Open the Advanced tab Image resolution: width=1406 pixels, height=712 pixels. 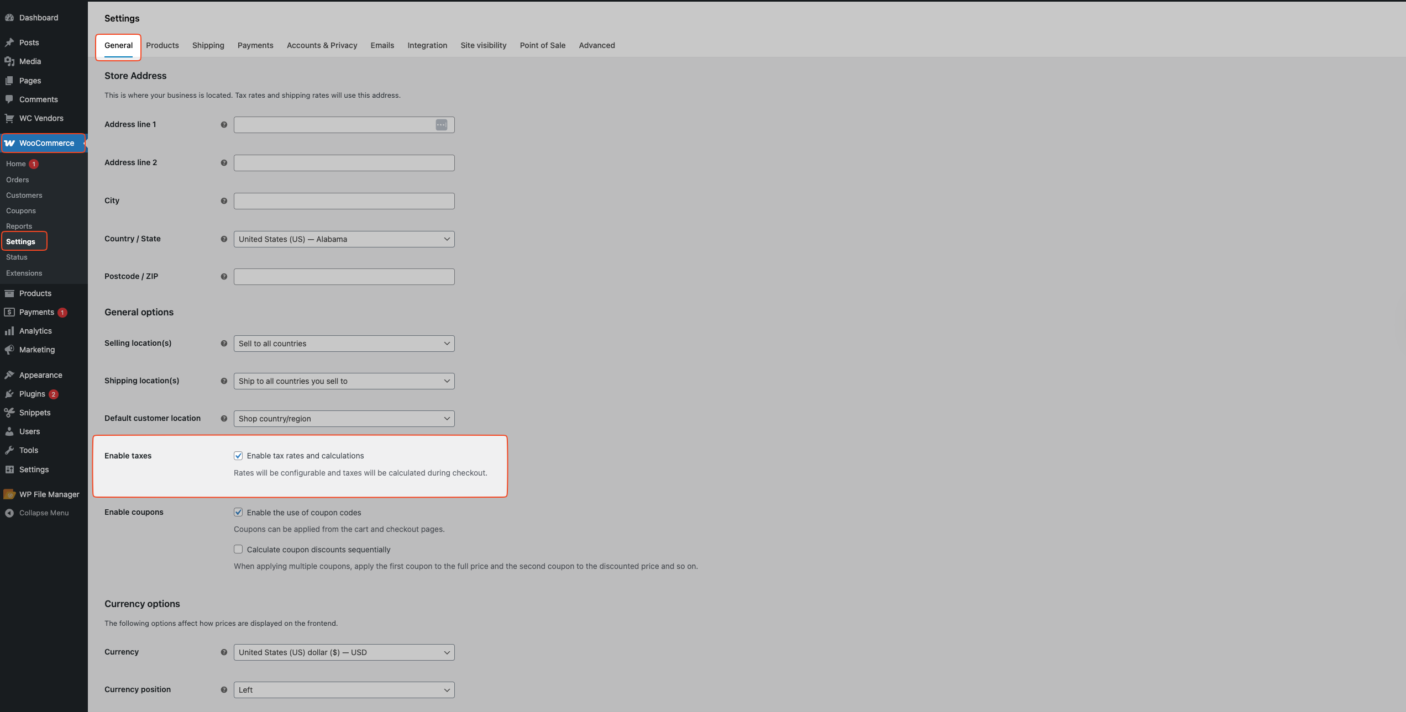[x=597, y=45]
